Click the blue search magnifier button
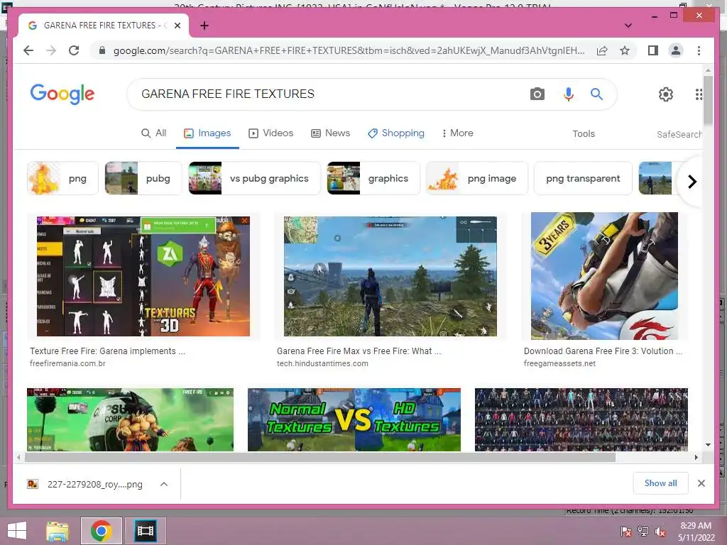 coord(596,94)
